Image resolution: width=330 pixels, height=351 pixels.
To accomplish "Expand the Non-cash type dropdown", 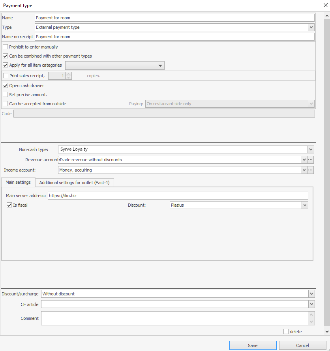I will coord(311,149).
